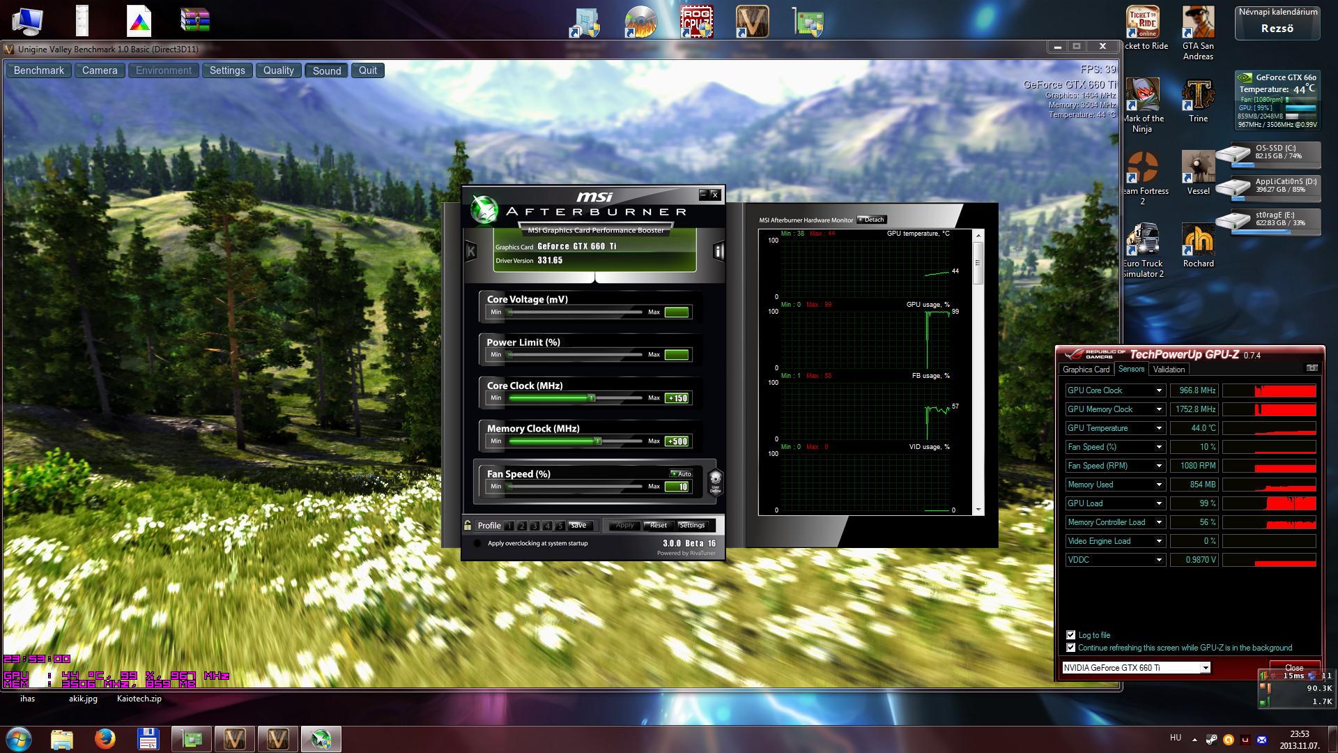Open the Valley 'V' desktop icon
Image resolution: width=1338 pixels, height=753 pixels.
tap(752, 22)
